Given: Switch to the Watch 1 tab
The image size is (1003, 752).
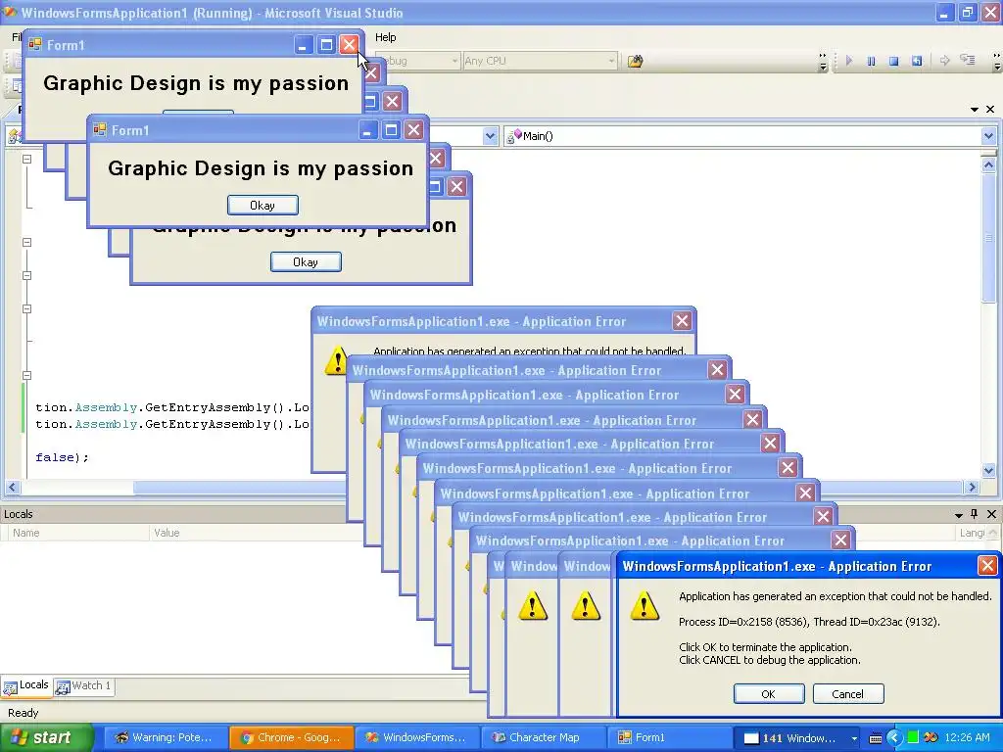Looking at the screenshot, I should coord(84,686).
